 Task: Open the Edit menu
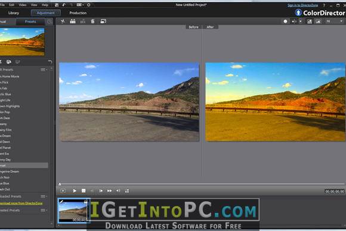coord(11,5)
